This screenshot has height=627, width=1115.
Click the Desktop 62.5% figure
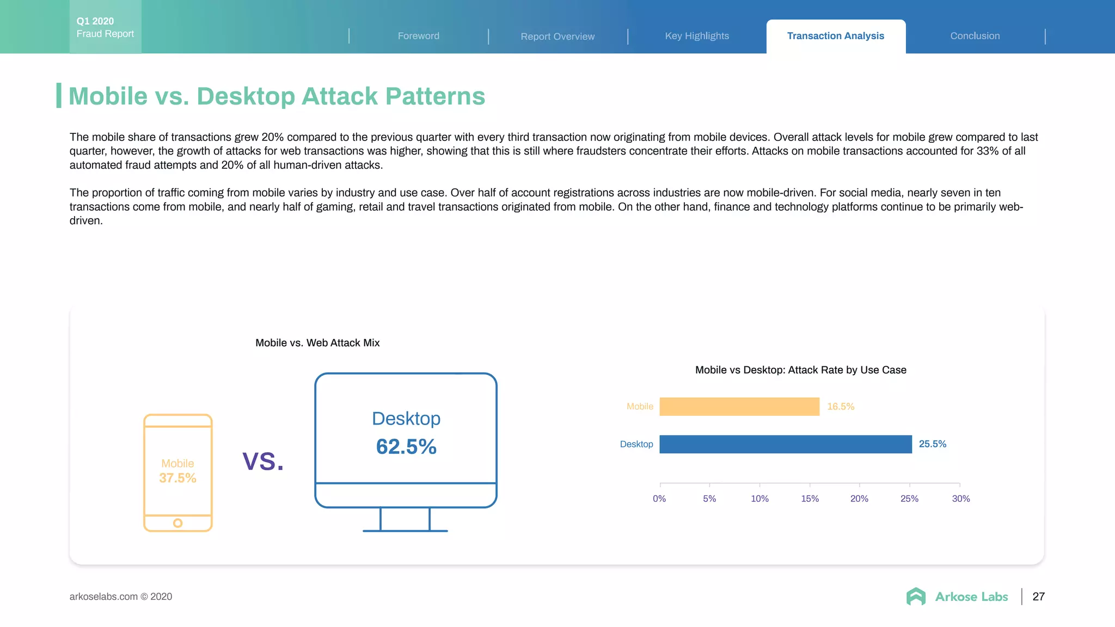406,433
